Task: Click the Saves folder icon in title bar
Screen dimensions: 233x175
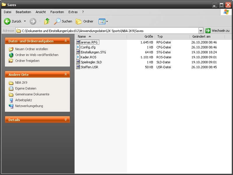Action: [4, 5]
